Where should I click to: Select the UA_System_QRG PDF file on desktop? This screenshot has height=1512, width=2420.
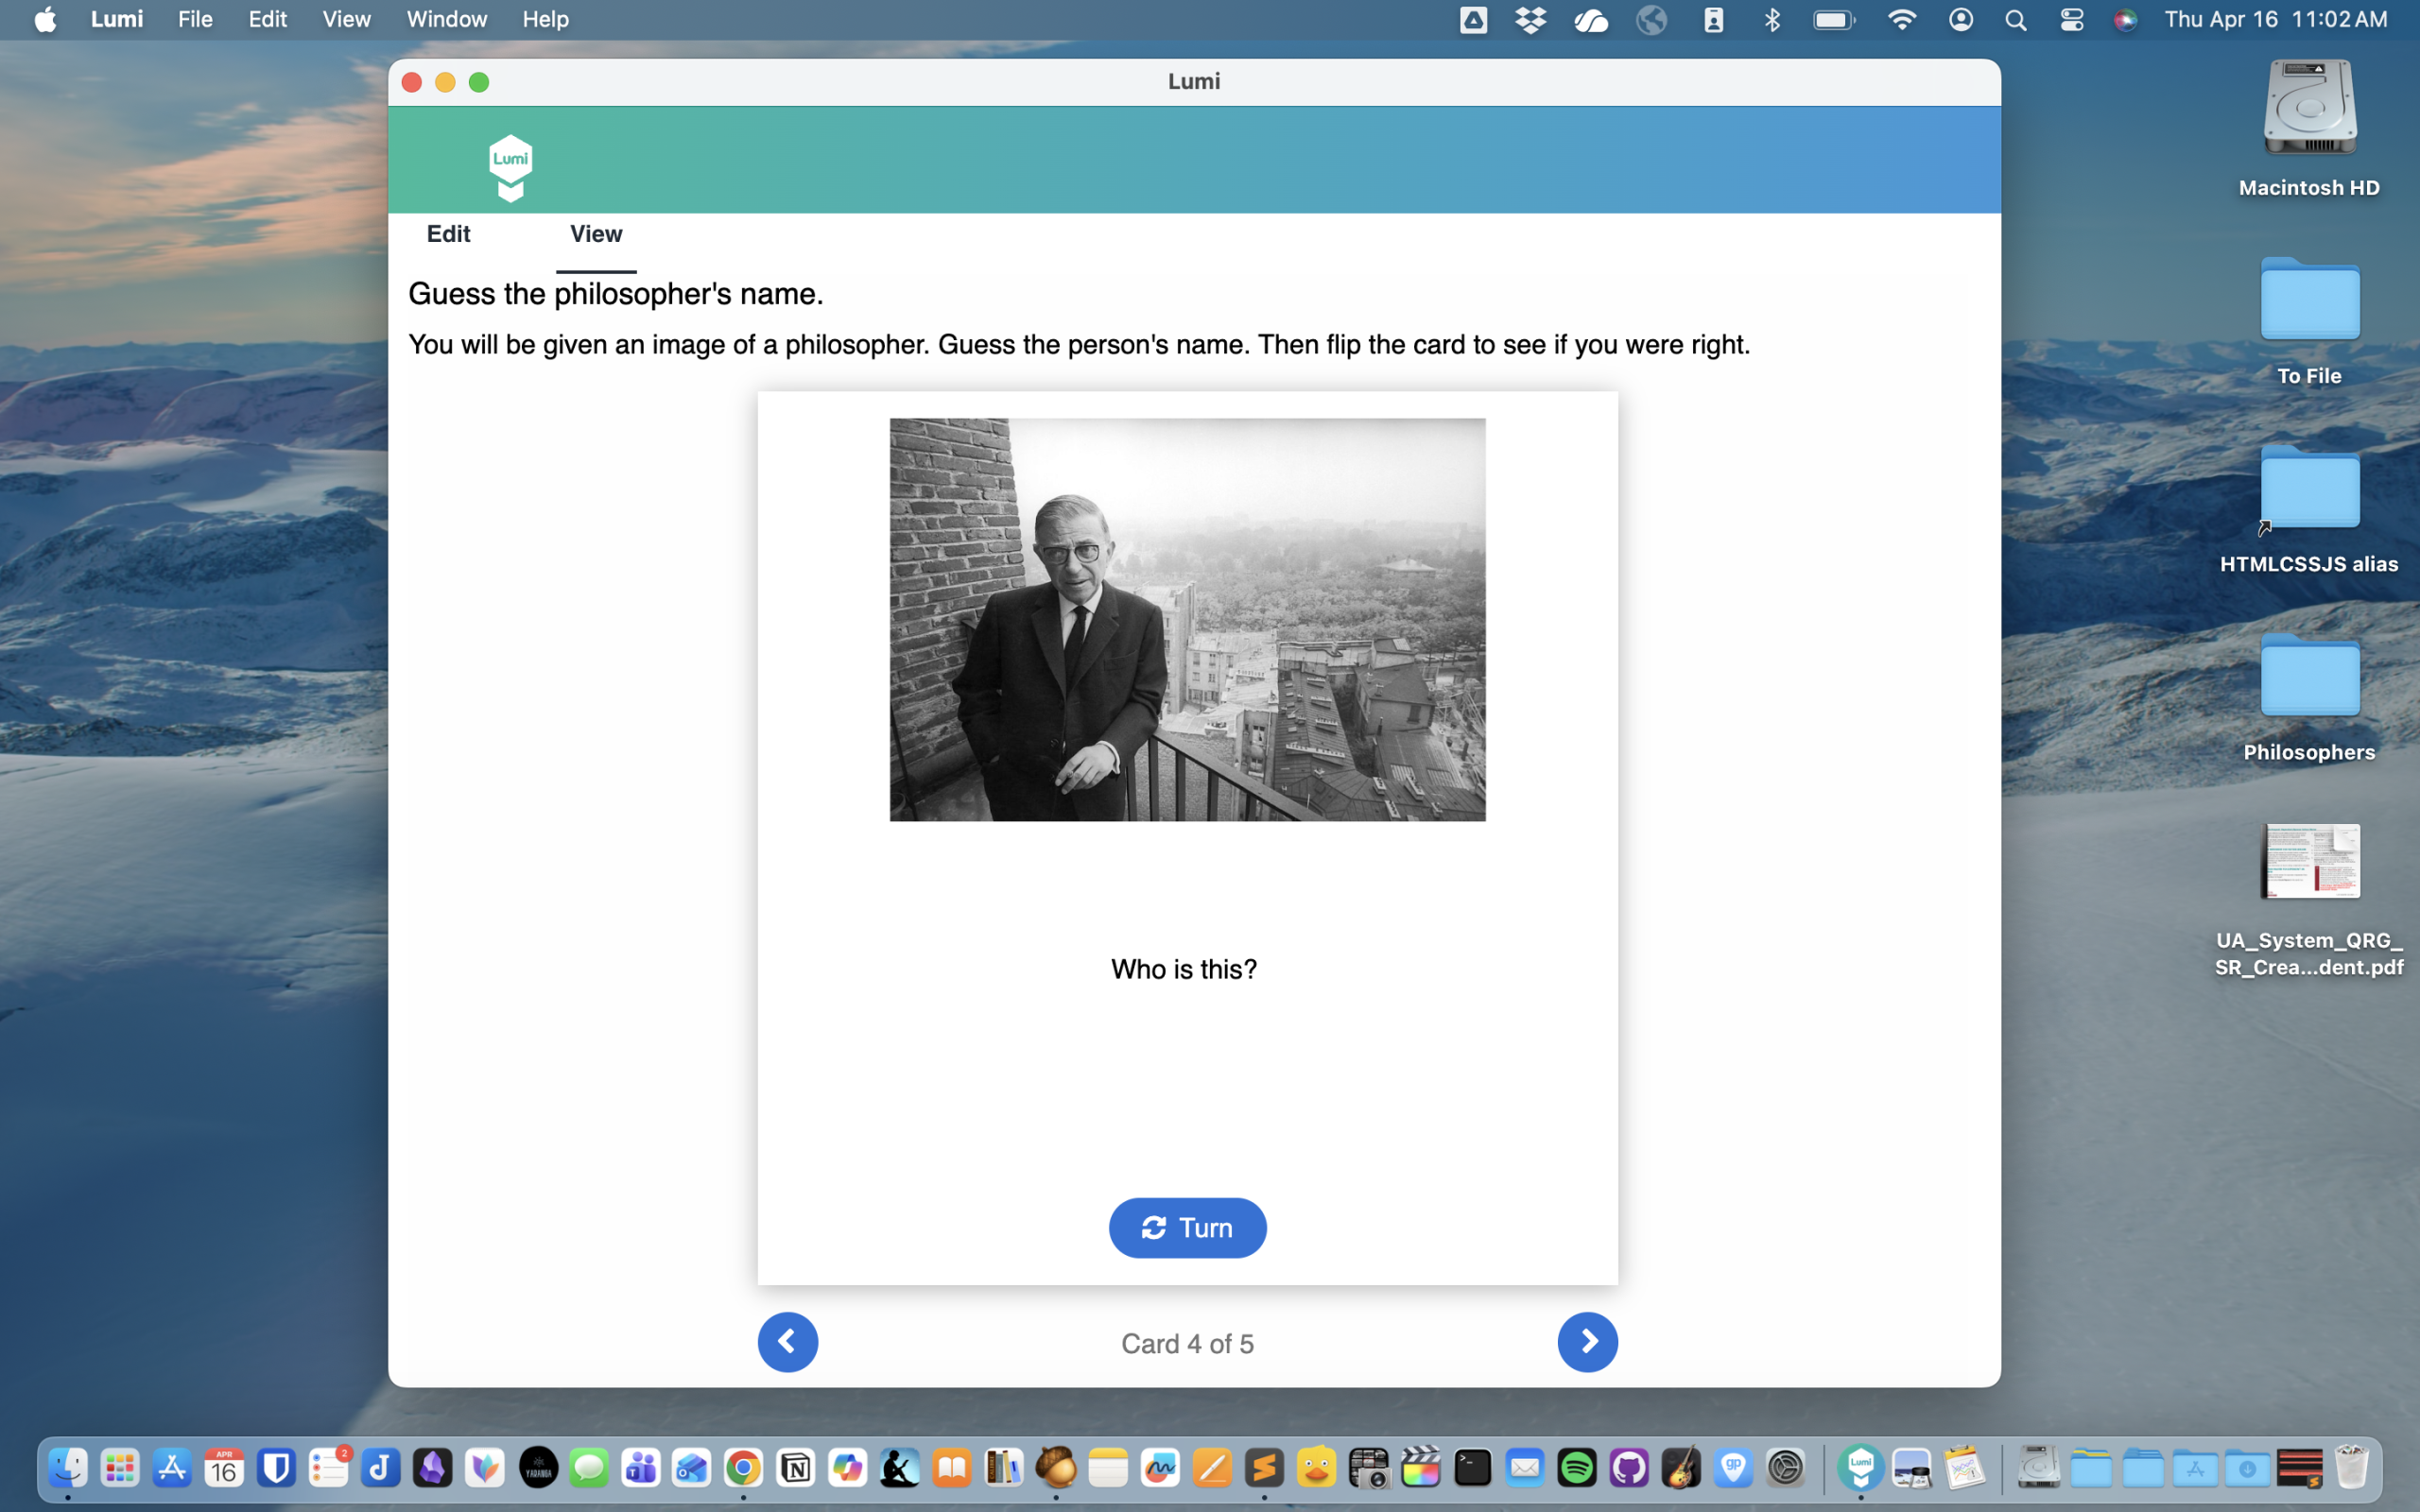coord(2309,900)
